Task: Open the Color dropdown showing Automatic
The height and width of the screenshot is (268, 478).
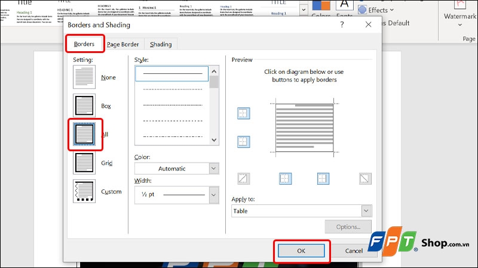Action: point(177,169)
